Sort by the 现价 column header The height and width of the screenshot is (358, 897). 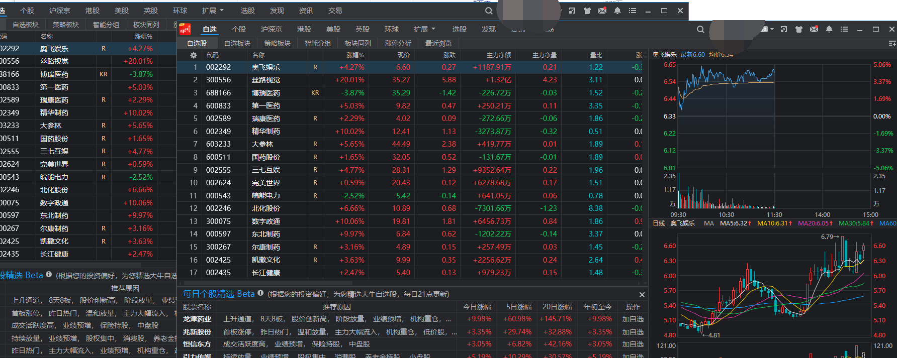coord(404,55)
